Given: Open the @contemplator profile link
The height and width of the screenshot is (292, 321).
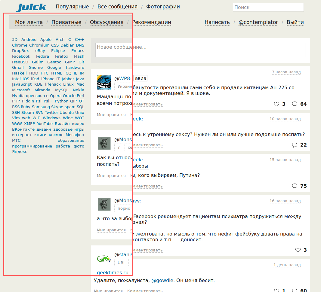Looking at the screenshot, I should tap(258, 22).
